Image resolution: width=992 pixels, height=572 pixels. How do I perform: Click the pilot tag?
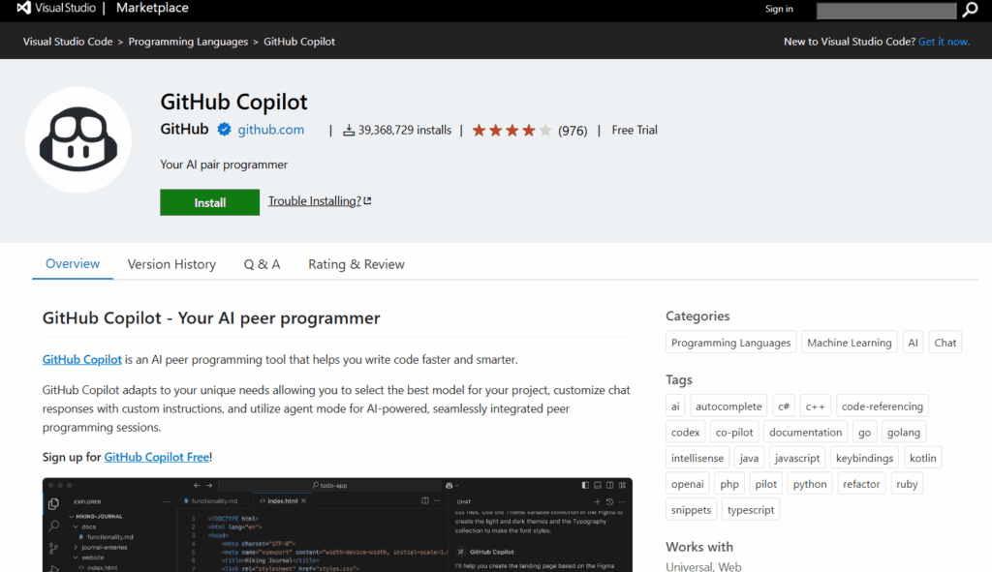[x=765, y=484]
